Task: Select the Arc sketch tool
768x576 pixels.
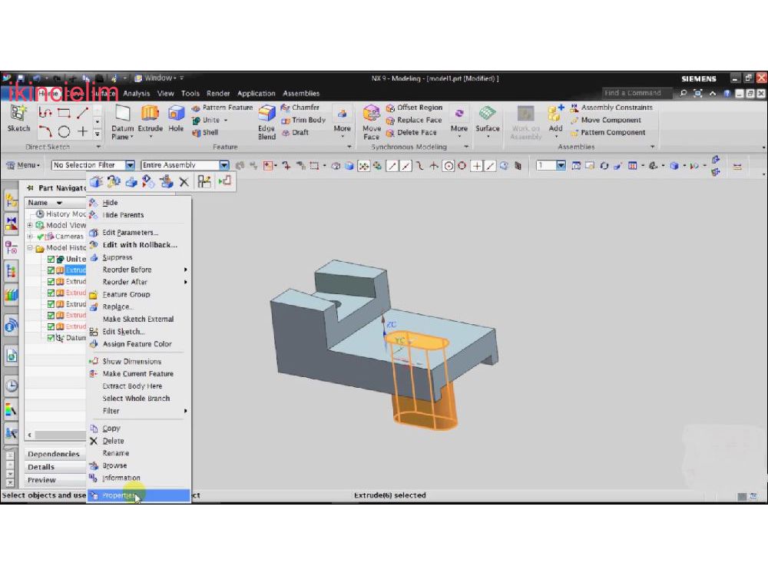Action: pyautogui.click(x=45, y=131)
